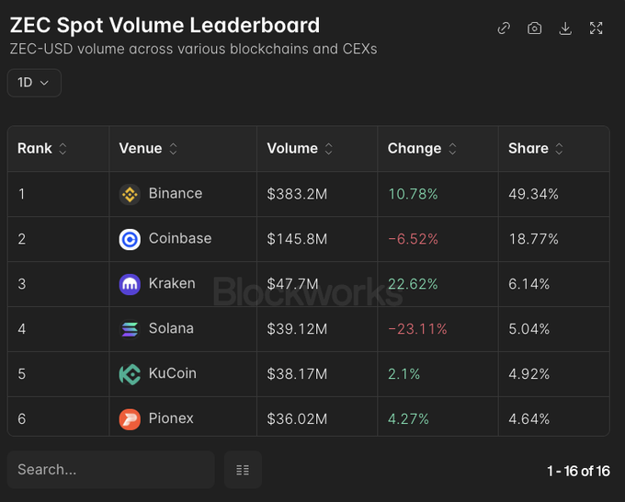The width and height of the screenshot is (625, 502).
Task: Sort table by Share column
Action: [x=559, y=149]
